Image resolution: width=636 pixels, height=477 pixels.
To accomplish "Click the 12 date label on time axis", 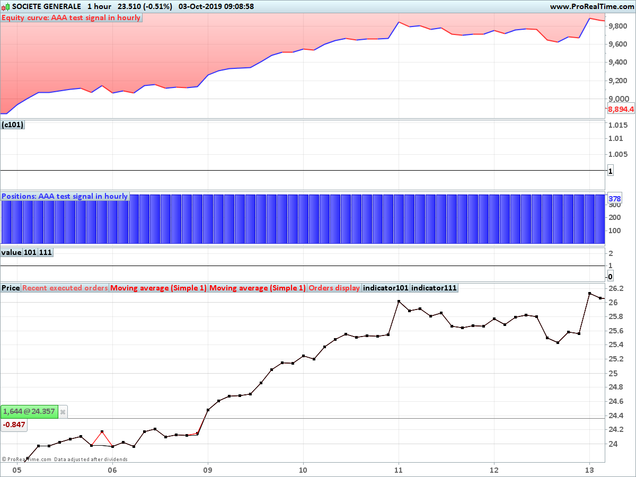I will click(x=494, y=470).
